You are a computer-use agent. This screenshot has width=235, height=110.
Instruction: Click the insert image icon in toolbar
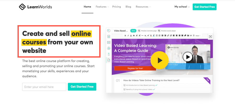pyautogui.click(x=188, y=36)
